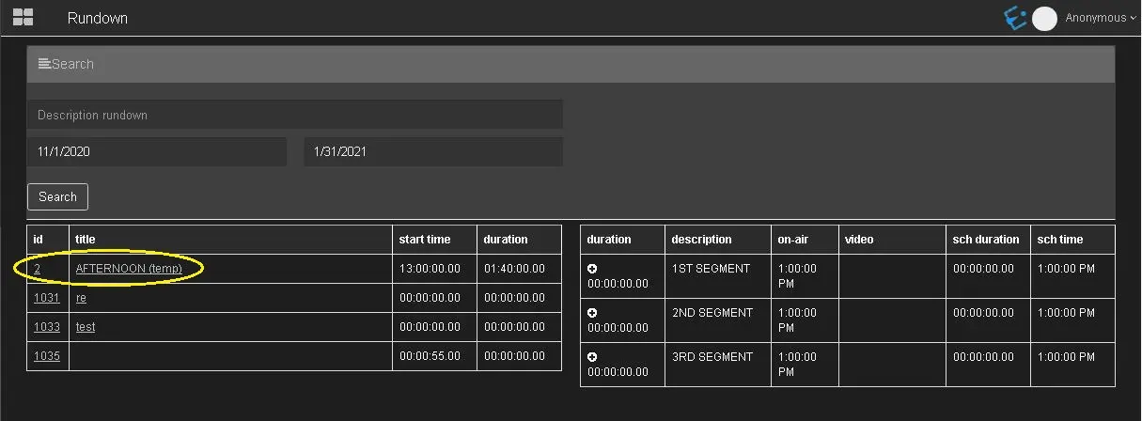Open rundown id 1031 link
1142x421 pixels.
[47, 298]
